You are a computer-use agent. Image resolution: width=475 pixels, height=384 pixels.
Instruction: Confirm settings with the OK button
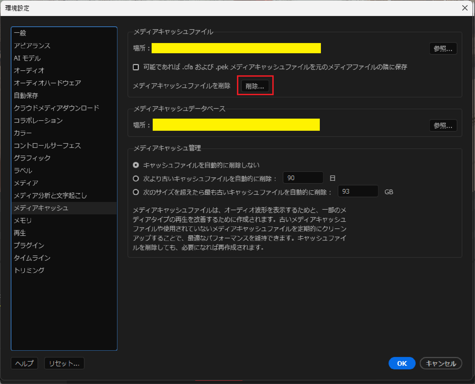402,363
